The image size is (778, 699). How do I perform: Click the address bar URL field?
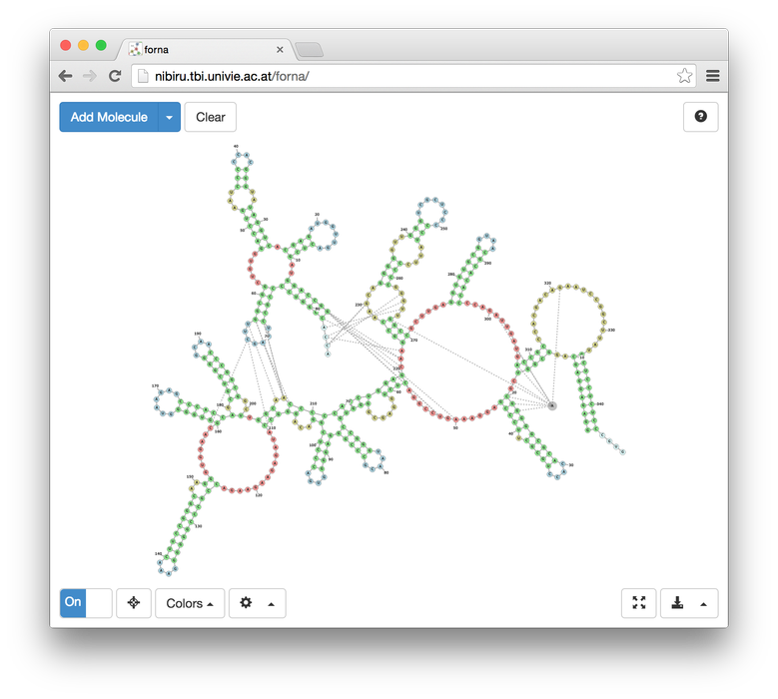tap(399, 76)
